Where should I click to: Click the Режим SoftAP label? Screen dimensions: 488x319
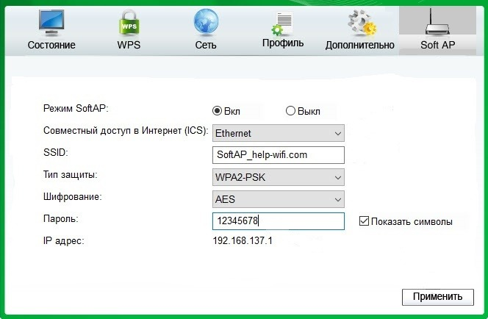point(76,109)
